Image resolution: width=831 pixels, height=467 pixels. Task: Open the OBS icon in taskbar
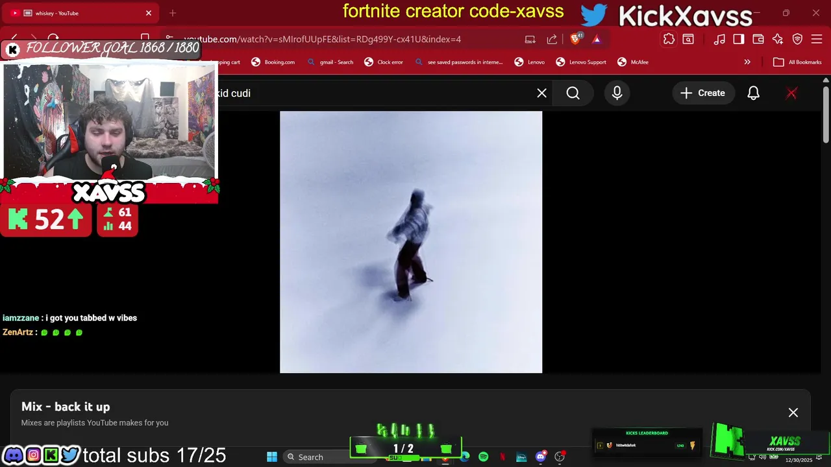point(560,457)
